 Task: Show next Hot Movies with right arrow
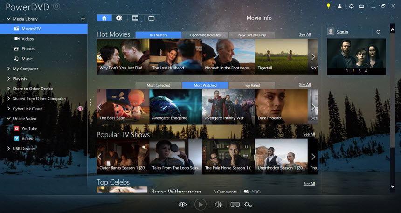point(313,57)
